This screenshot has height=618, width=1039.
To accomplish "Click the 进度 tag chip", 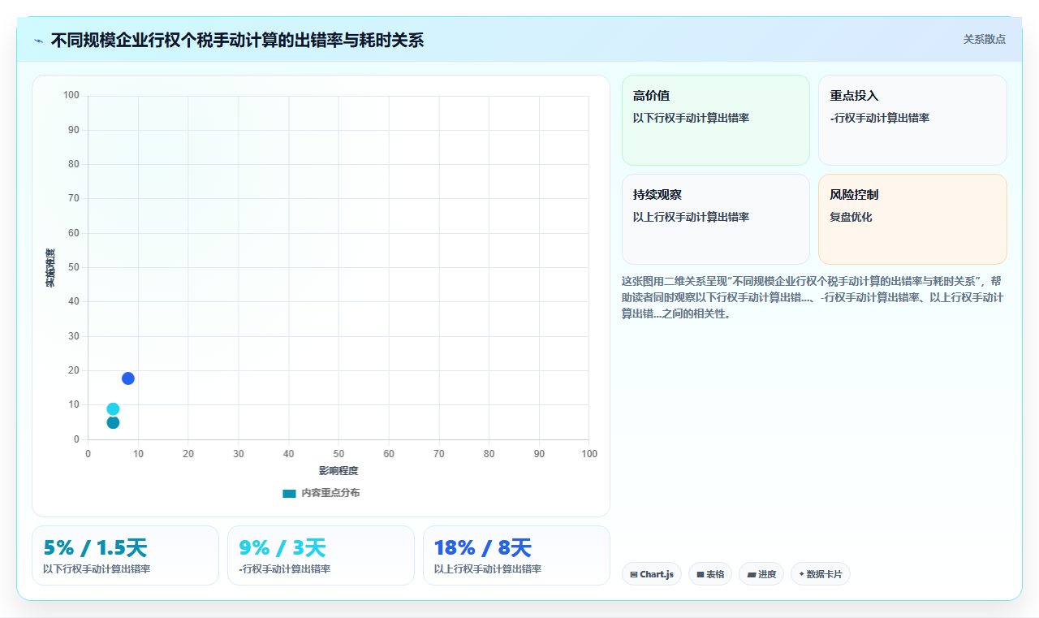I will (761, 574).
